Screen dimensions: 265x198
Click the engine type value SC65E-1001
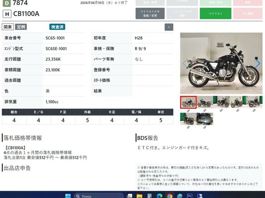click(56, 49)
